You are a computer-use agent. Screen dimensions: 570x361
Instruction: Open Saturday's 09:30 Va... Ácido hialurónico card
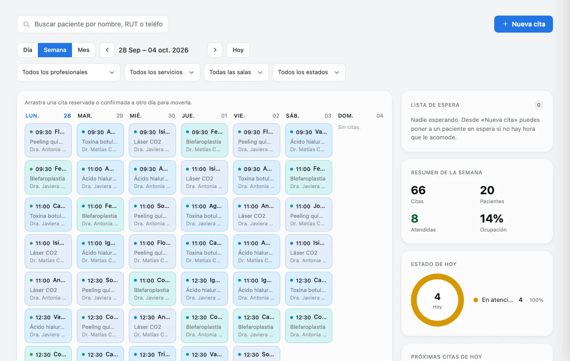pos(309,140)
